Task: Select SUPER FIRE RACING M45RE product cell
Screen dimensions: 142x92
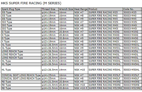Action: (105, 82)
